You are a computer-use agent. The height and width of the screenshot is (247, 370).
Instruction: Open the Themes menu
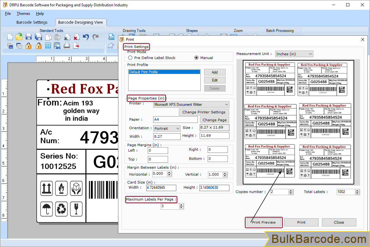[23, 13]
